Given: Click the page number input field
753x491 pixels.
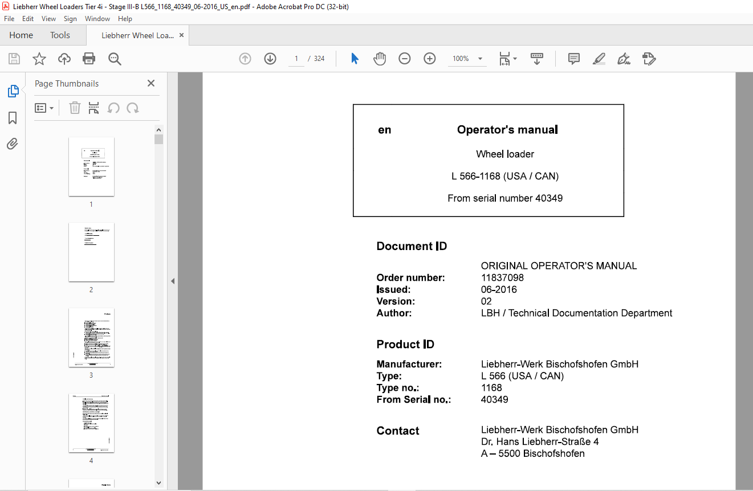Looking at the screenshot, I should tap(296, 59).
